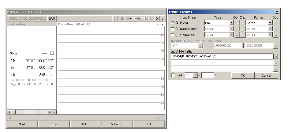Screen dimensions: 292x132
Task: Toggle the Time checkbox
Action: click(x=173, y=76)
